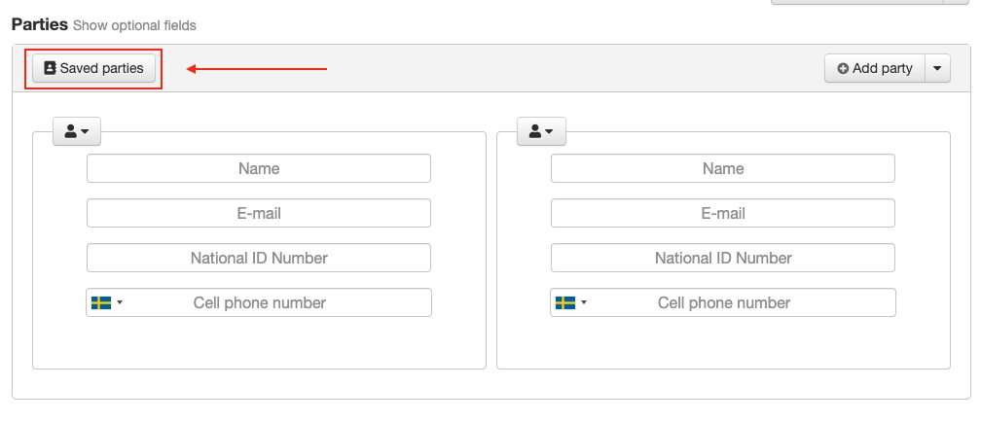The height and width of the screenshot is (422, 981).
Task: Focus the Name field of left party
Action: [x=259, y=168]
